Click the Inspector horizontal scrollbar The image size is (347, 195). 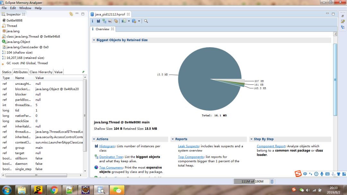(36, 175)
